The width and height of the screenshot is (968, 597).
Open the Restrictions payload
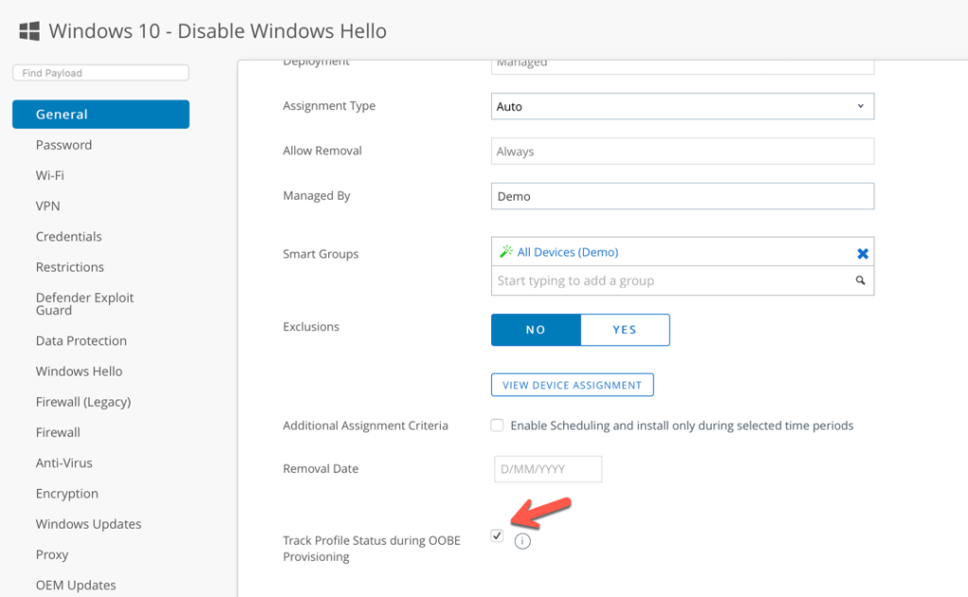coord(69,267)
